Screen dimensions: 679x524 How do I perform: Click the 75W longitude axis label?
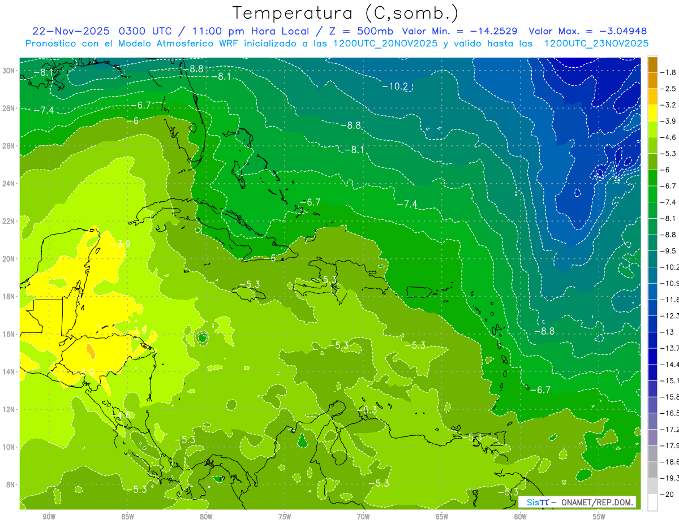coord(285,517)
